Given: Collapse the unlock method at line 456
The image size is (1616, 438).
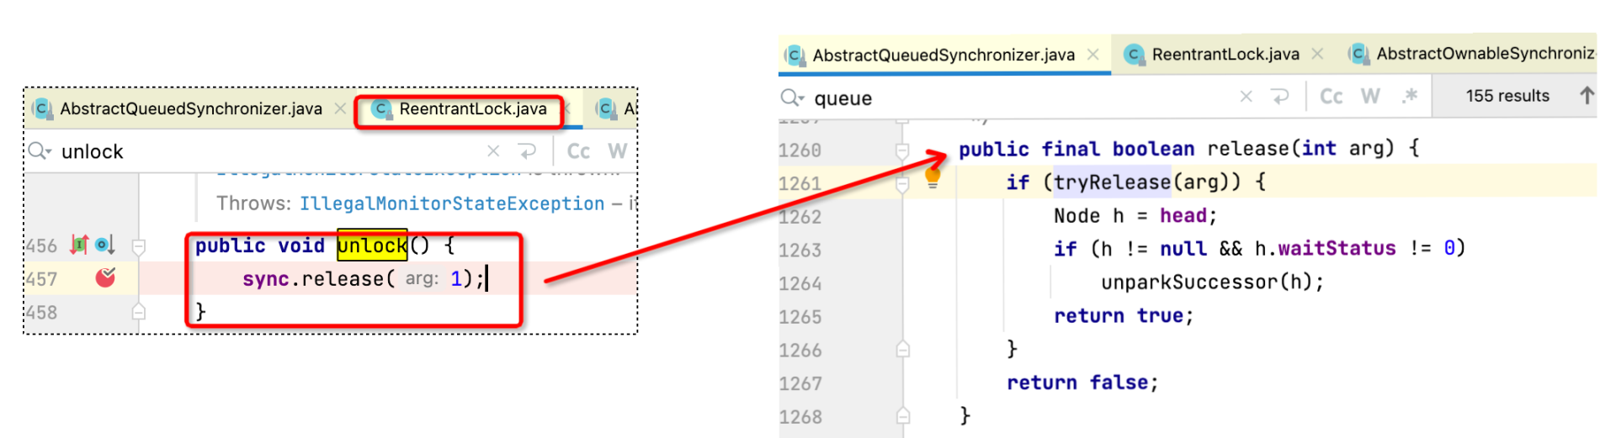Looking at the screenshot, I should click(x=139, y=246).
